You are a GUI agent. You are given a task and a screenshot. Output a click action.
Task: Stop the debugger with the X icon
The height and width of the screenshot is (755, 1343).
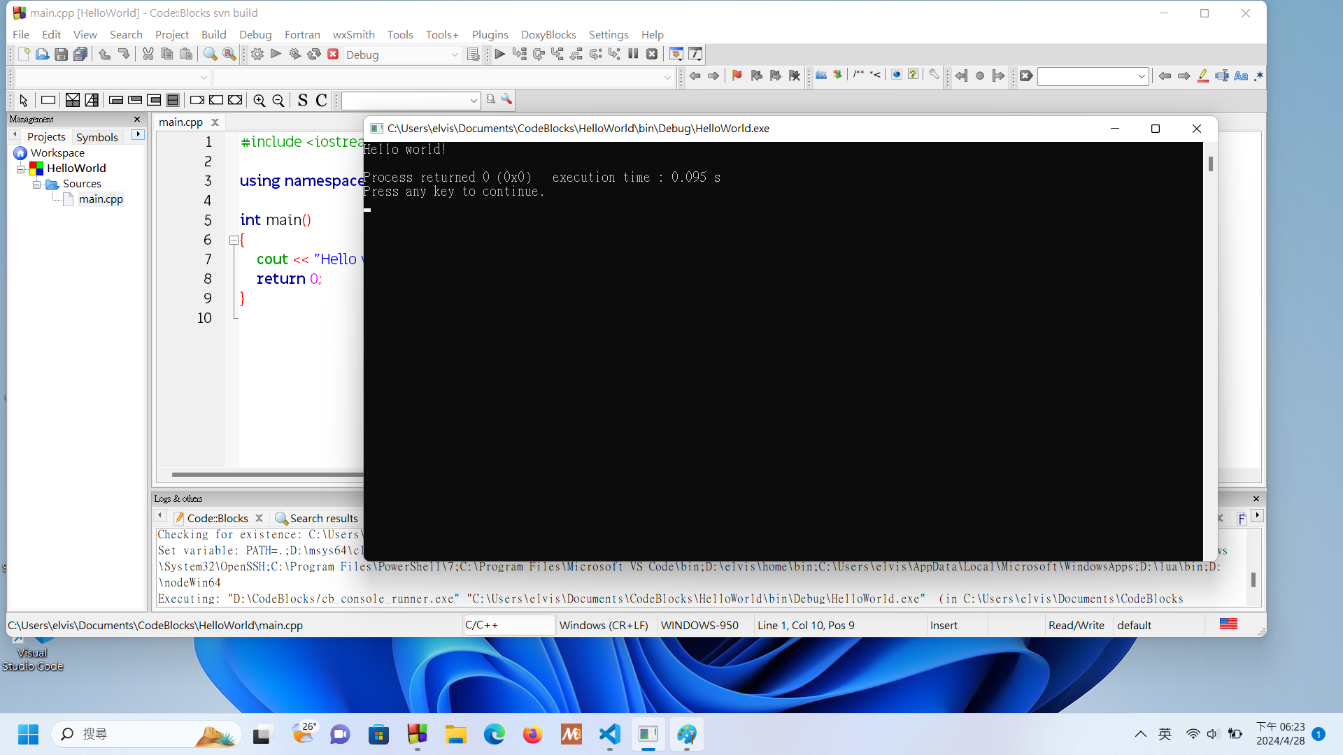coord(652,54)
